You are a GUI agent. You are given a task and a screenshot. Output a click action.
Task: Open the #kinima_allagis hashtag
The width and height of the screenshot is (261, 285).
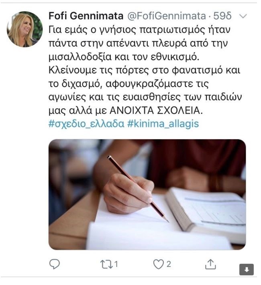point(163,123)
